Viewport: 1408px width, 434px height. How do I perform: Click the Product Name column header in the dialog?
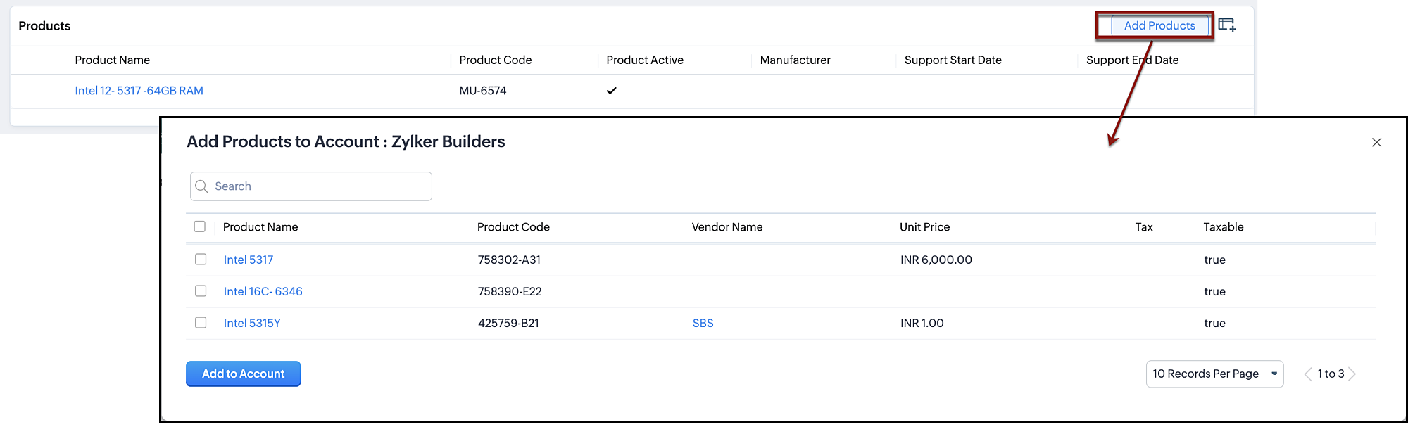pos(260,227)
